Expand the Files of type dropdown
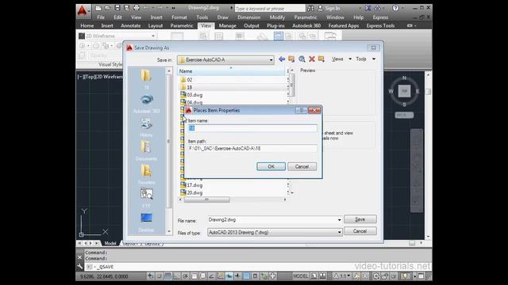508x285 pixels. [x=339, y=232]
